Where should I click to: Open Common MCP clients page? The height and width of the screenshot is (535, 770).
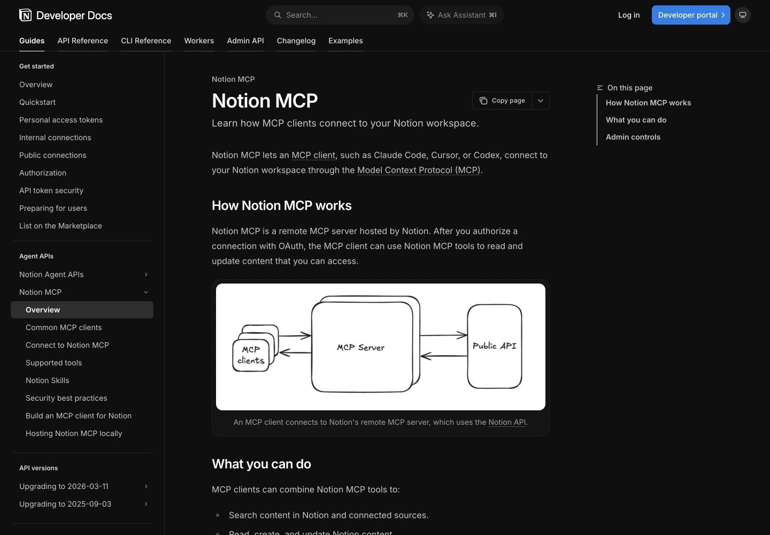64,327
